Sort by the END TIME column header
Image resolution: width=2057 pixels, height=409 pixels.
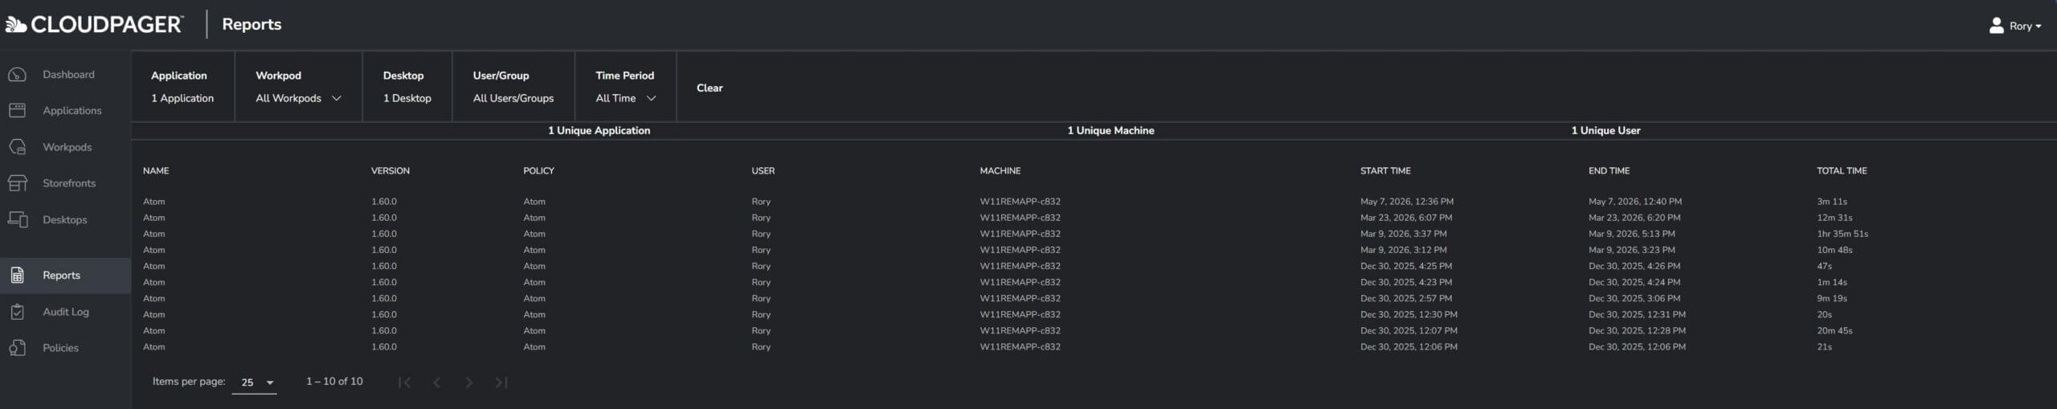(1609, 171)
